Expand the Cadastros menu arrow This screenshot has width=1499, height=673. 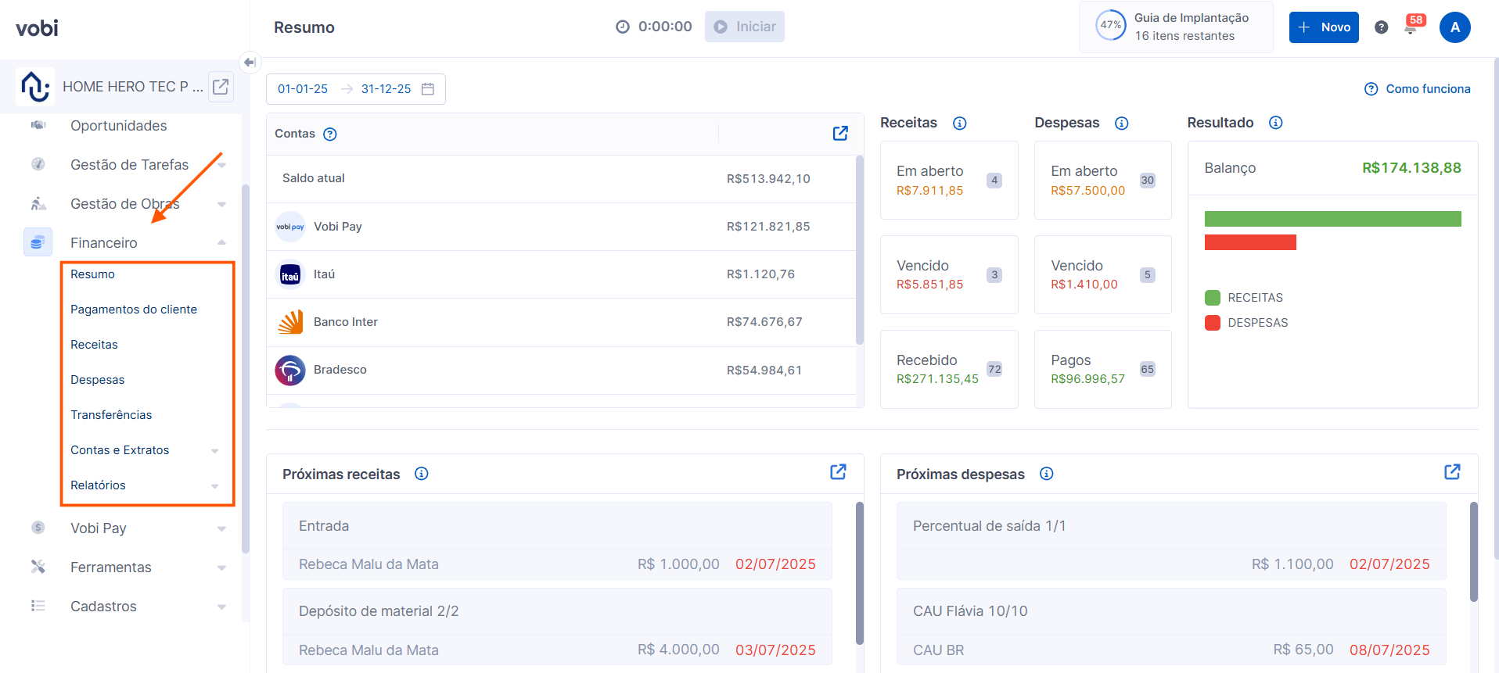coord(222,607)
